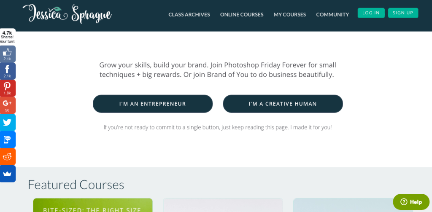
Task: Open the Class Archives menu
Action: [x=189, y=14]
